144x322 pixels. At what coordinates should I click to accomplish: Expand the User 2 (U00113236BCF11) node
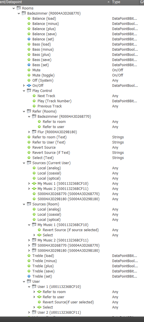tap(29, 313)
